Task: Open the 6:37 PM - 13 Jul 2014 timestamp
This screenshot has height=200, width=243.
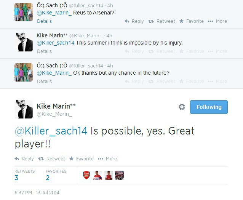Action: [37, 192]
